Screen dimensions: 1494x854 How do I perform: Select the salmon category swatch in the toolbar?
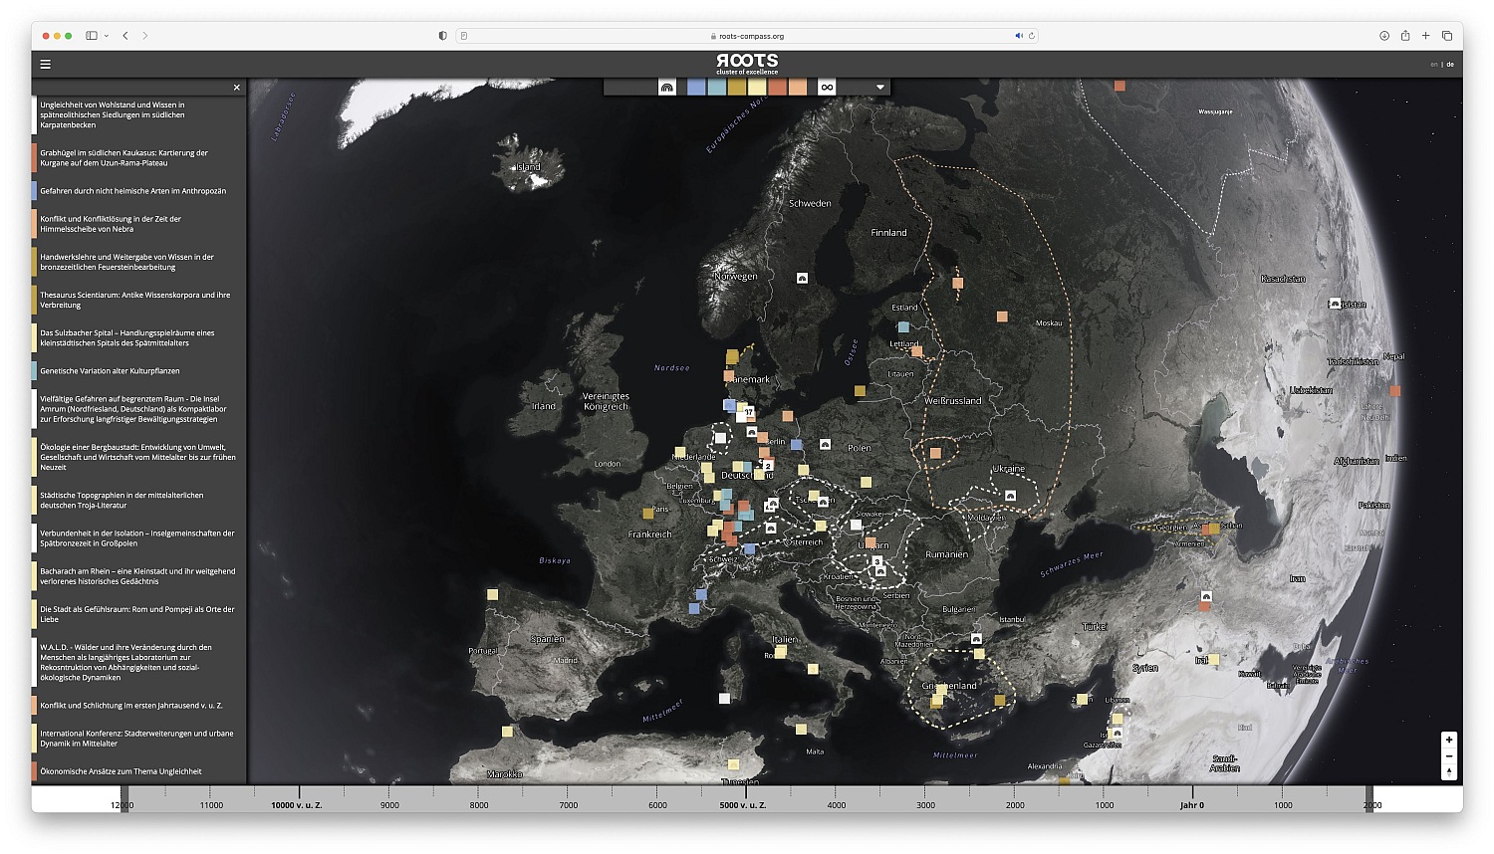click(777, 88)
